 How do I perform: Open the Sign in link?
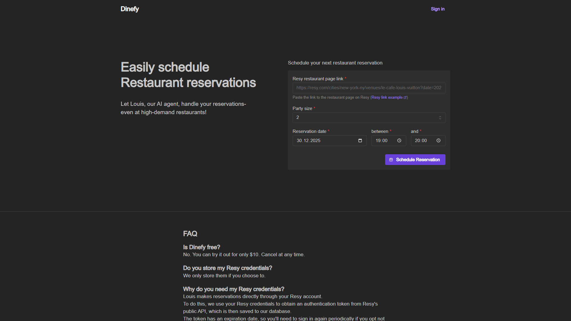[x=438, y=9]
